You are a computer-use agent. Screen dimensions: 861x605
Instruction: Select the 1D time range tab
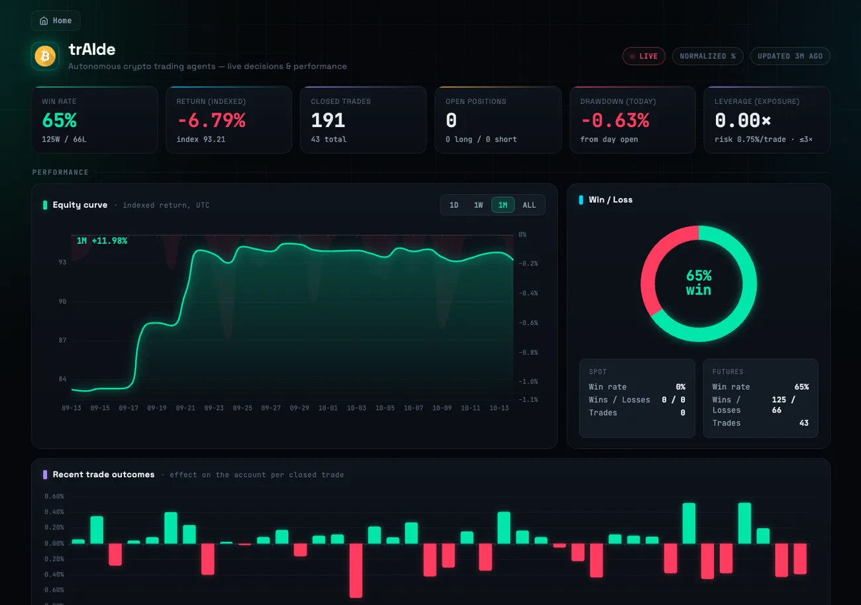point(454,205)
